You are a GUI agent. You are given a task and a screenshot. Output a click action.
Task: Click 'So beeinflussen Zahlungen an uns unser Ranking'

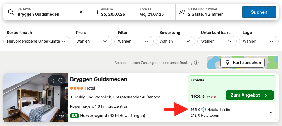[153, 63]
